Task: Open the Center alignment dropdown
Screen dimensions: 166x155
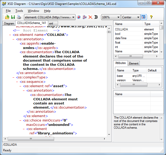Action: coord(138,17)
